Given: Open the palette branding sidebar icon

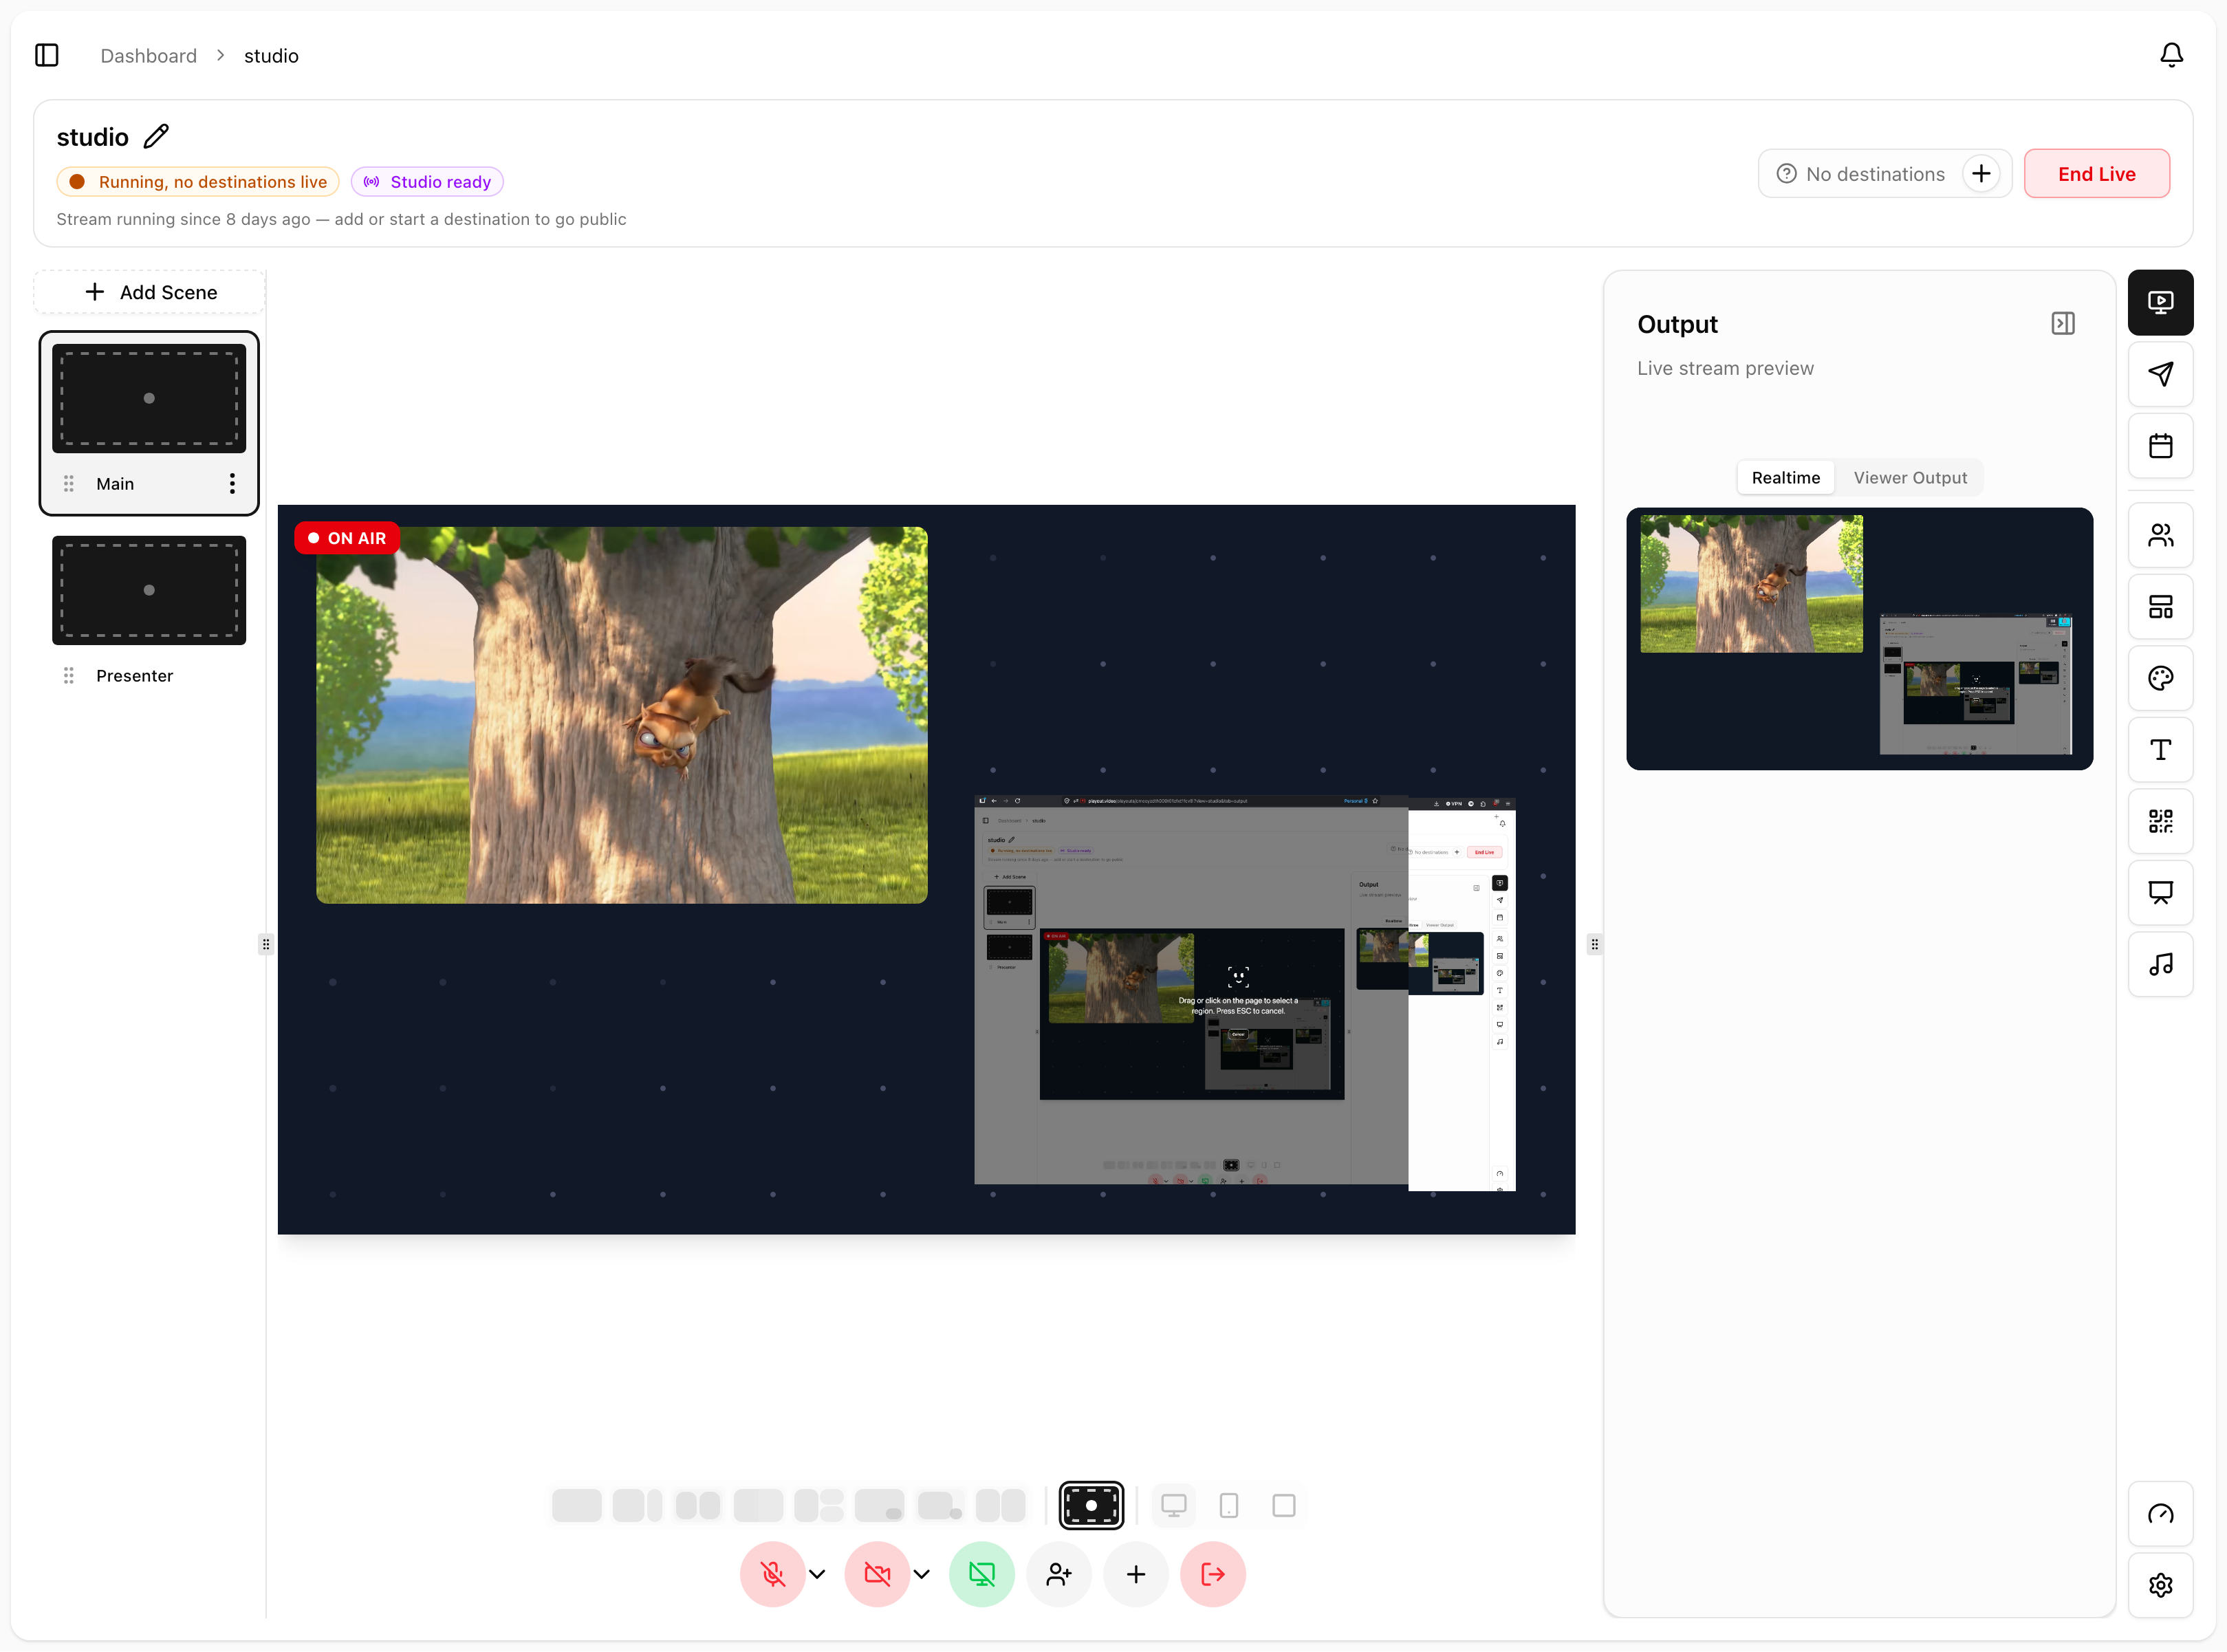Looking at the screenshot, I should (x=2160, y=678).
